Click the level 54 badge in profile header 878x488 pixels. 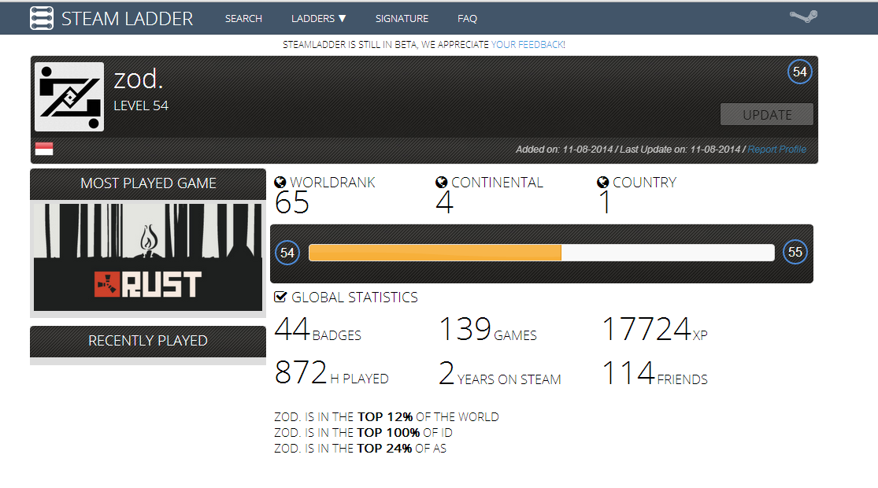coord(799,72)
